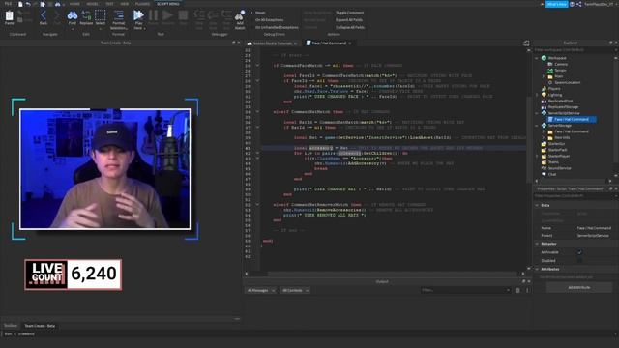The height and width of the screenshot is (348, 619).
Task: Collapse the fold arrow beside code line 34
Action: tap(258, 112)
